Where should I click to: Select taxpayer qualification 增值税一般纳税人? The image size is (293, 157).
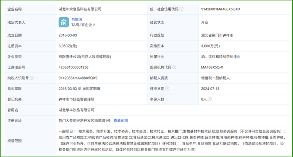[x=215, y=78]
